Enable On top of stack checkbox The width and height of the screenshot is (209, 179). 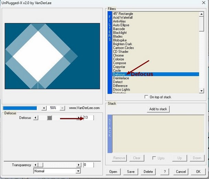(147, 97)
